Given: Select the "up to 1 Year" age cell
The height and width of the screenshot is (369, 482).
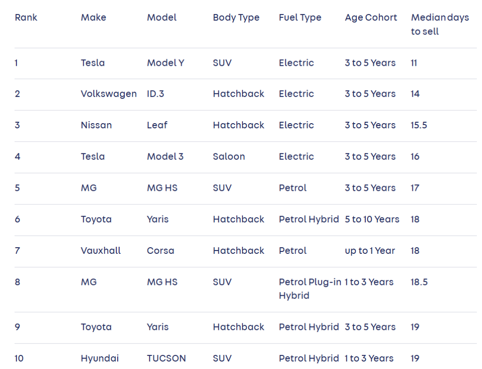Looking at the screenshot, I should [370, 251].
